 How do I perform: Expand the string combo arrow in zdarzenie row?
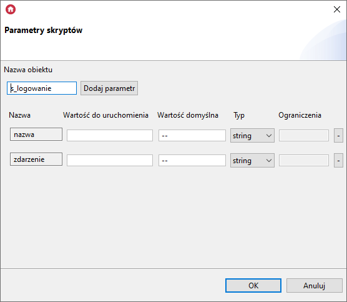pyautogui.click(x=269, y=161)
